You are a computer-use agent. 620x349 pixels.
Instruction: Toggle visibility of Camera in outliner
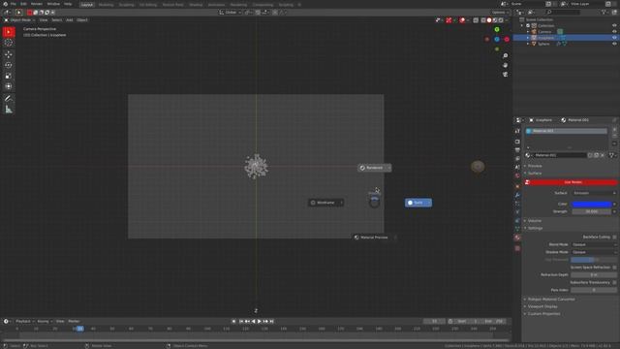click(x=614, y=32)
